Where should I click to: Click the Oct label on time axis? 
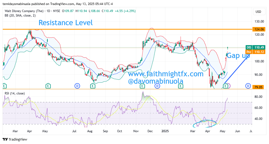120,131
